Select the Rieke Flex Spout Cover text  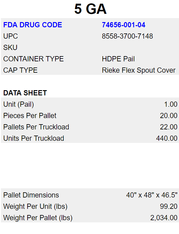139,70
